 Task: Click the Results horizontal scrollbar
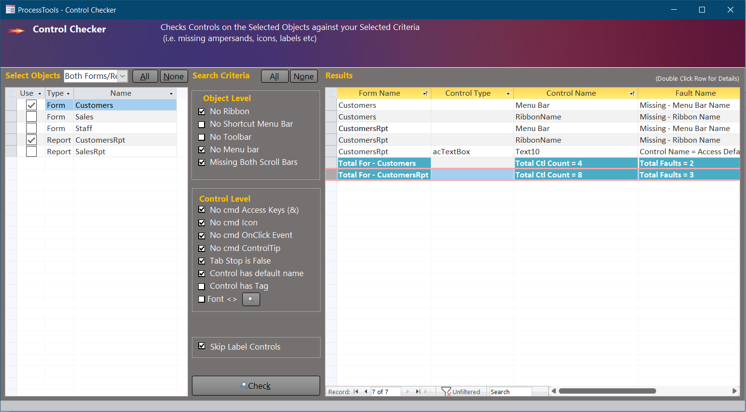point(607,391)
